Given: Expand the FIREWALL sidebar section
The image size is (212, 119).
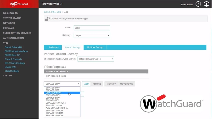Looking at the screenshot, I should tap(9, 28).
